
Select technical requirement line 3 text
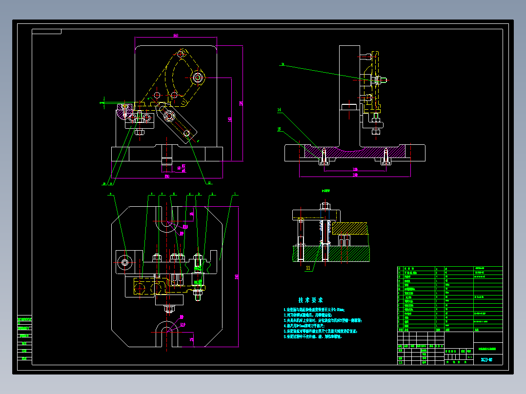(x=323, y=320)
